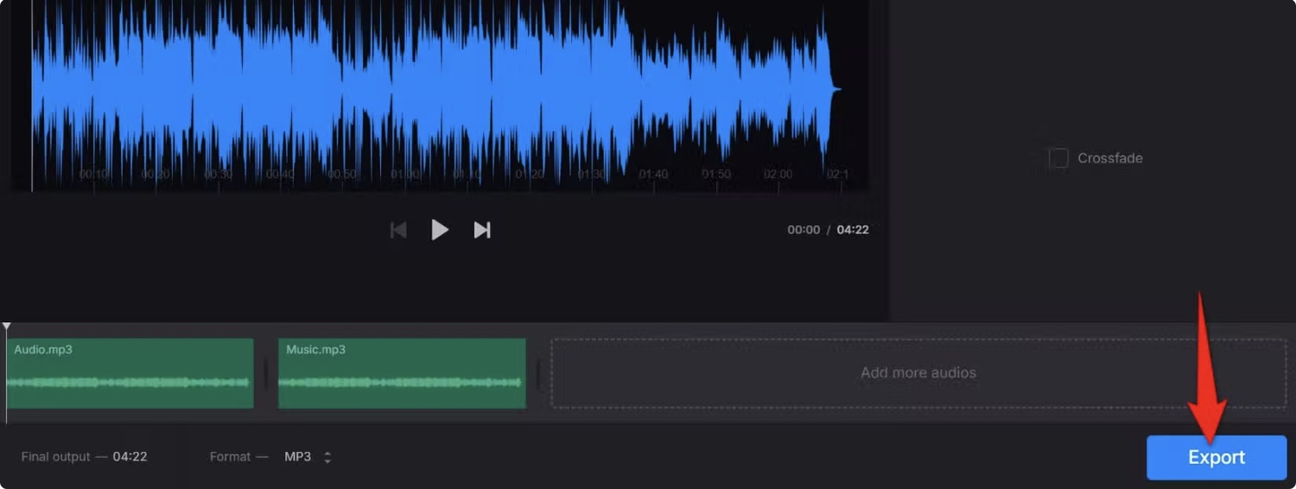The width and height of the screenshot is (1296, 489).
Task: Click the white playhead marker above Audio.mp3
Action: tap(7, 327)
